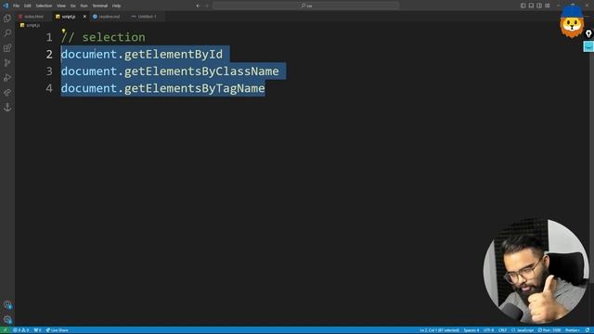Click script.js in the breadcrumb
594x334 pixels.
(32, 25)
